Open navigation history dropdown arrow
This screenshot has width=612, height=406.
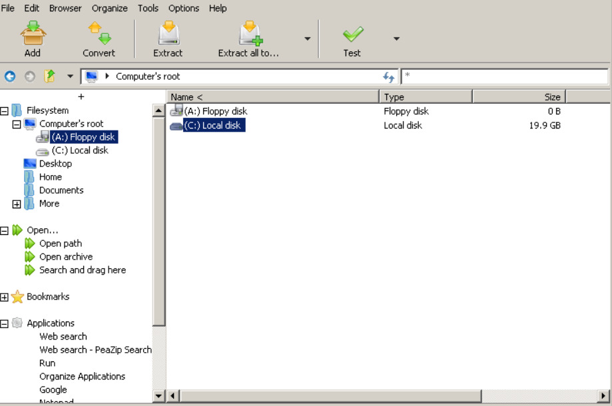tap(70, 76)
